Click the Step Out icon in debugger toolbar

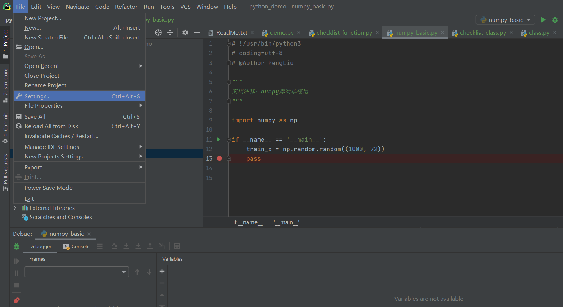150,246
